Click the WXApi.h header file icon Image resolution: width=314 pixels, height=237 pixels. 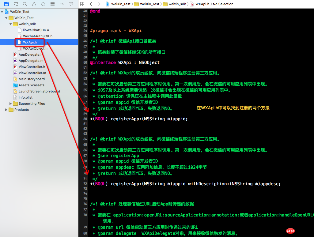click(x=20, y=42)
